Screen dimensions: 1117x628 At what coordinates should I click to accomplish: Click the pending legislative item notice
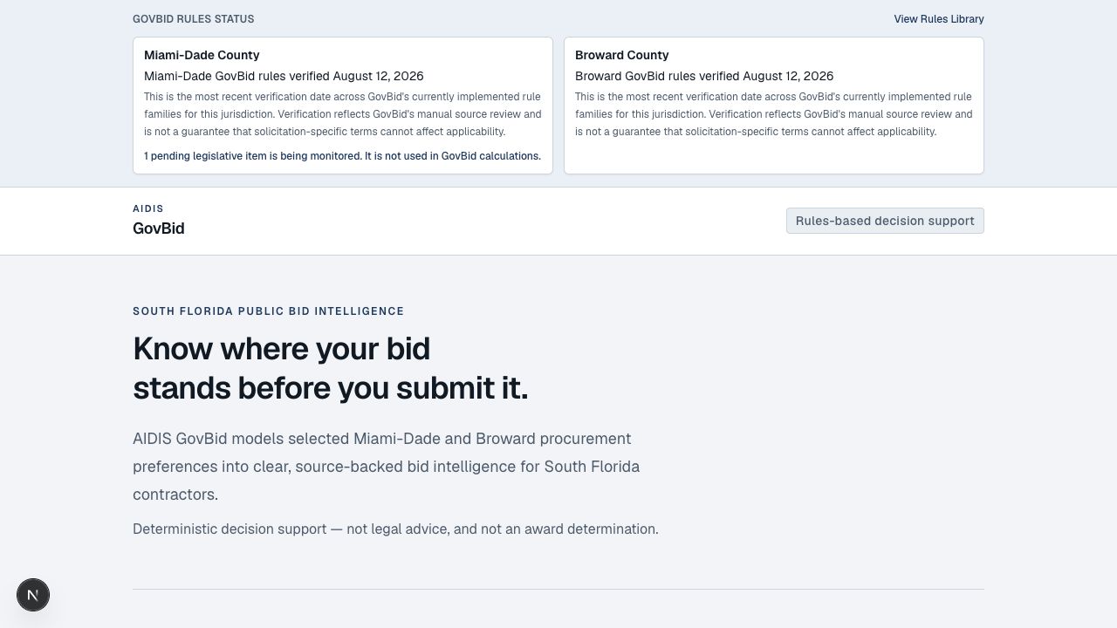click(342, 156)
